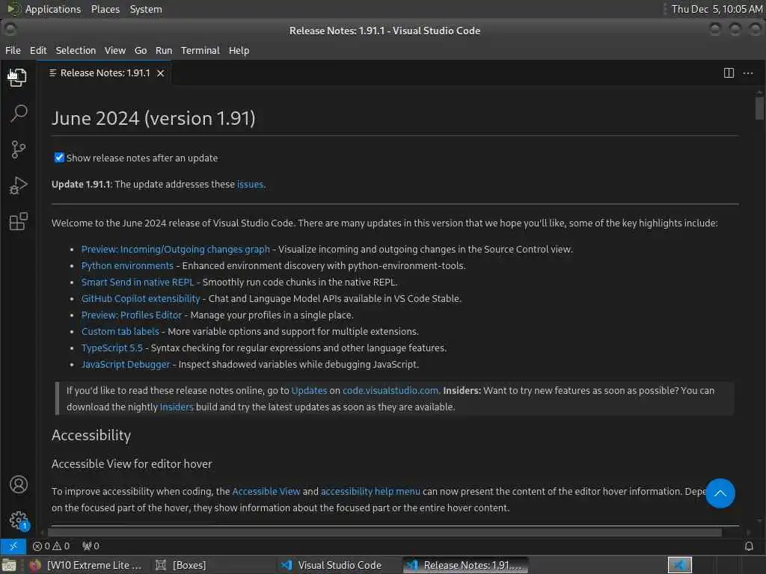The height and width of the screenshot is (574, 766).
Task: Open errors and warnings count in status bar
Action: pyautogui.click(x=51, y=546)
